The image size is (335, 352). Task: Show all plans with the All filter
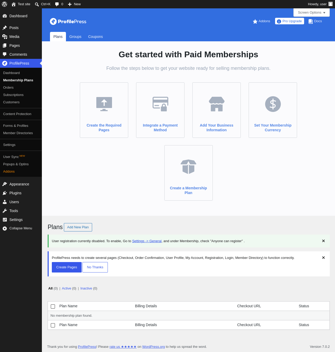point(51,288)
